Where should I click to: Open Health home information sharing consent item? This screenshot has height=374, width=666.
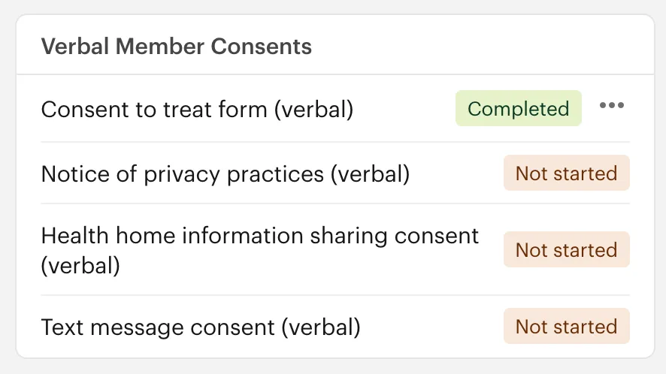point(259,236)
